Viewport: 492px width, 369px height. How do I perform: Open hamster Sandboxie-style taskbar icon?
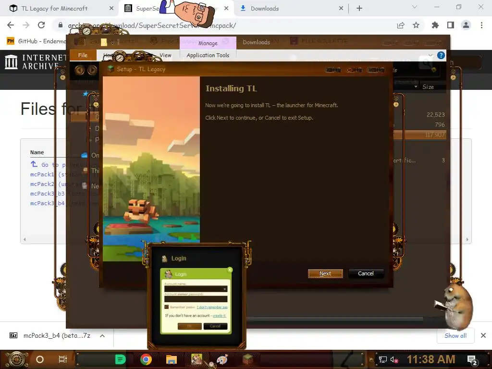197,359
